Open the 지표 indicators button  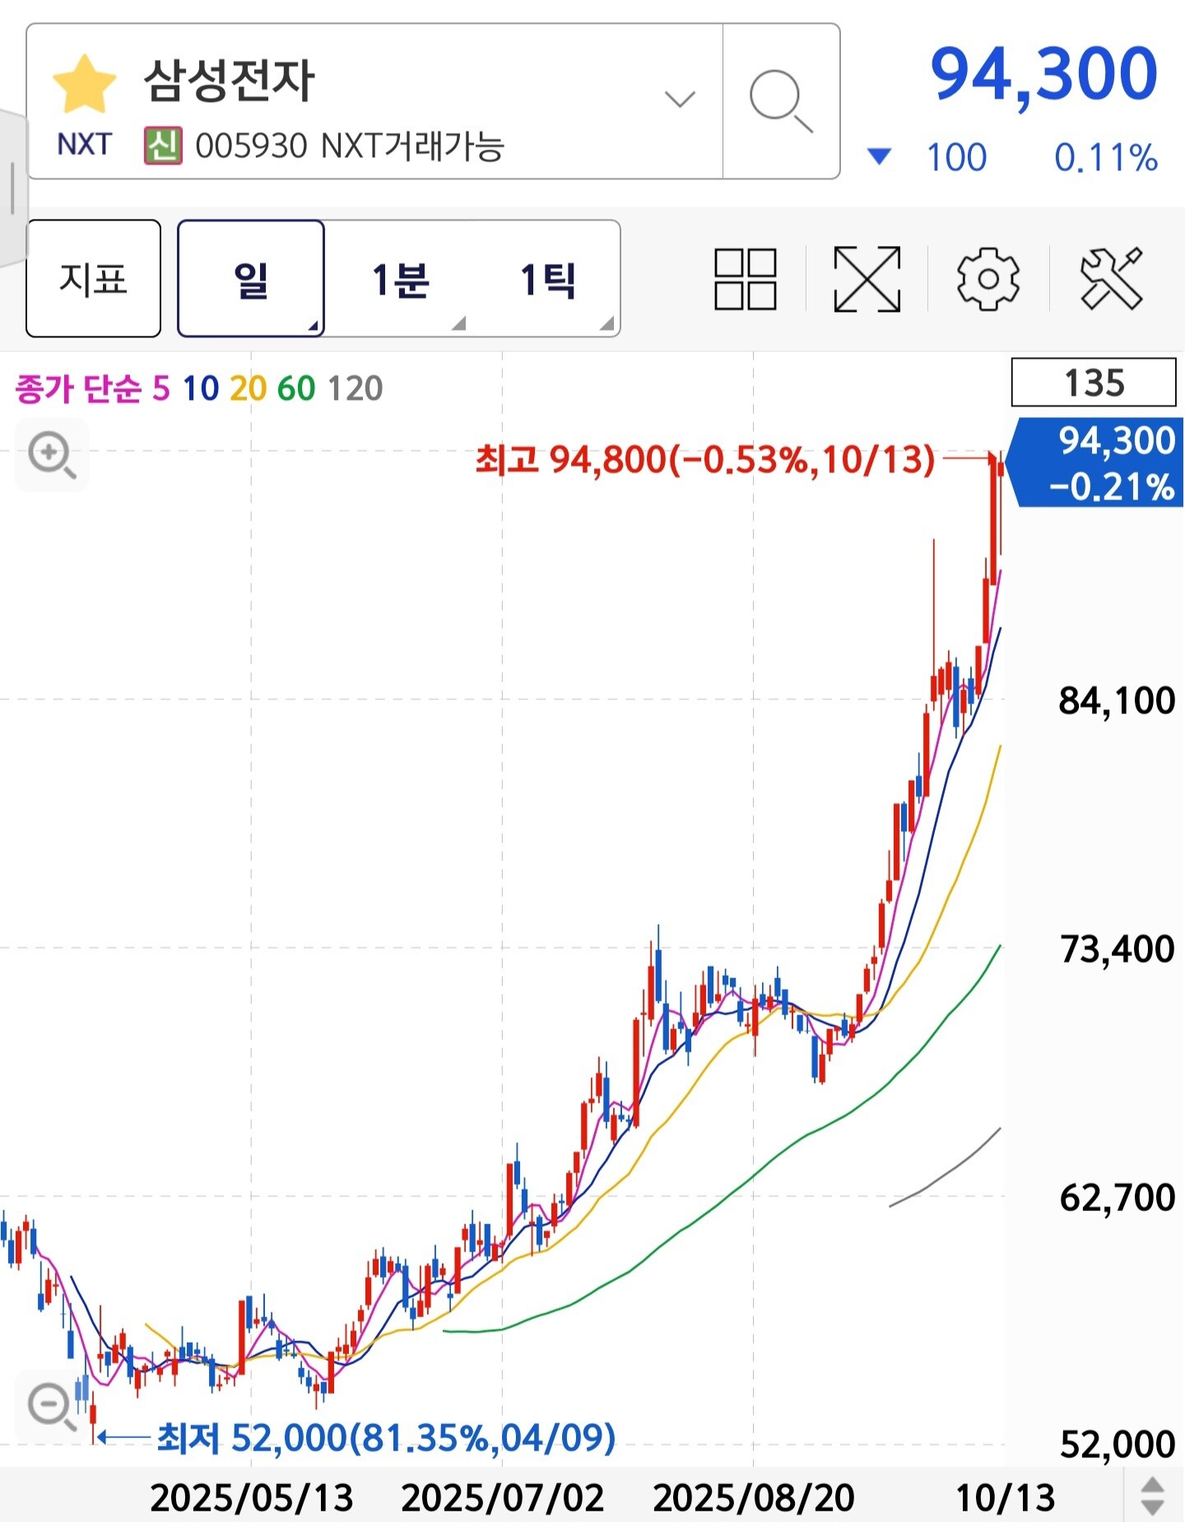[93, 278]
